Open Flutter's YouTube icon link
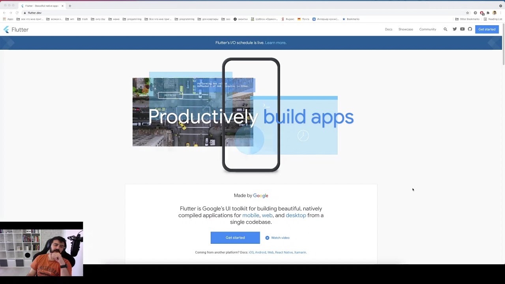Viewport: 505px width, 284px height. pos(462,29)
